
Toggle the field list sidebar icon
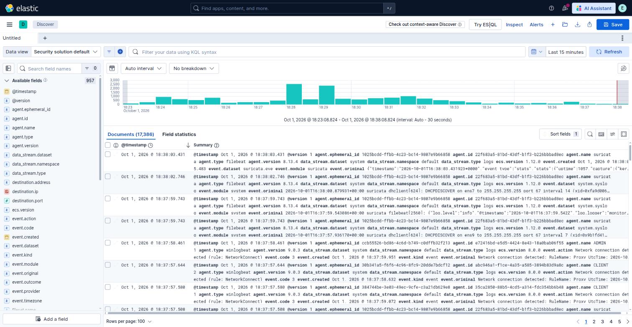click(8, 68)
